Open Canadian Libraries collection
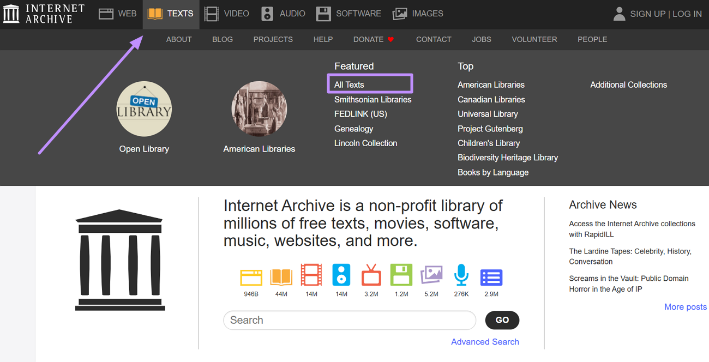The height and width of the screenshot is (362, 709). pos(491,99)
